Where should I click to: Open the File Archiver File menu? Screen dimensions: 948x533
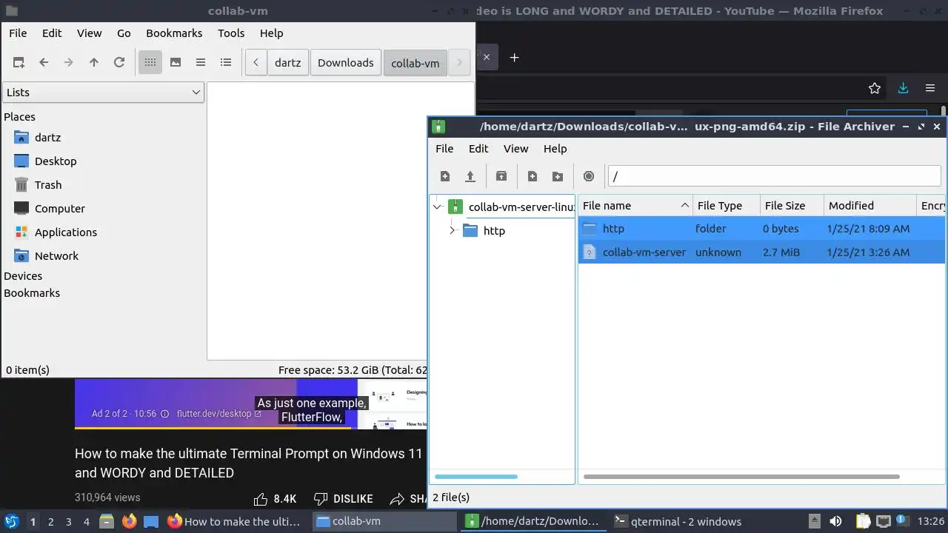444,149
